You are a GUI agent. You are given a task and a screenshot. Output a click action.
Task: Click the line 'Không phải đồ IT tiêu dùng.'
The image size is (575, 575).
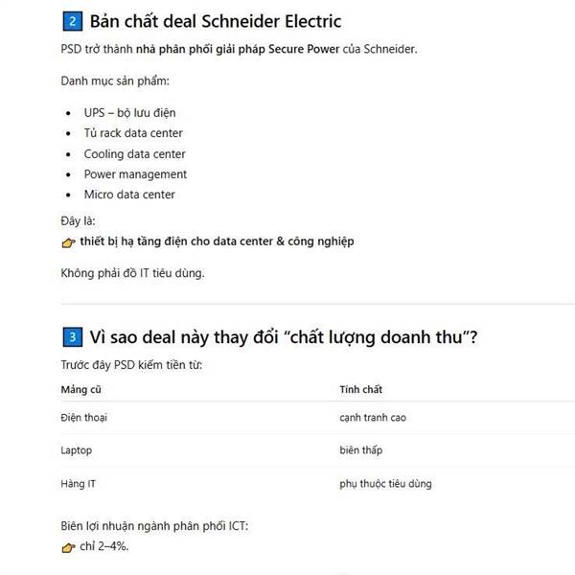coord(132,273)
